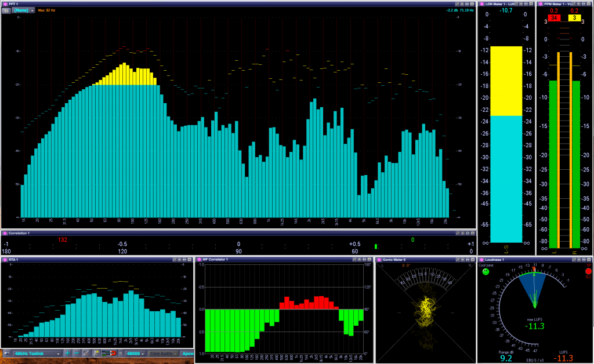
Task: Click the 'A' icon in Gonio Meter 0 title bar
Action: point(462,260)
